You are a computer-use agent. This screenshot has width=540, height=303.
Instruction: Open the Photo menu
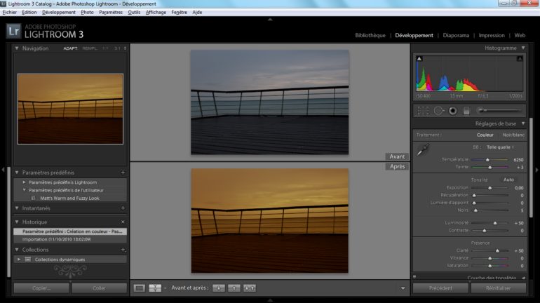[x=87, y=12]
